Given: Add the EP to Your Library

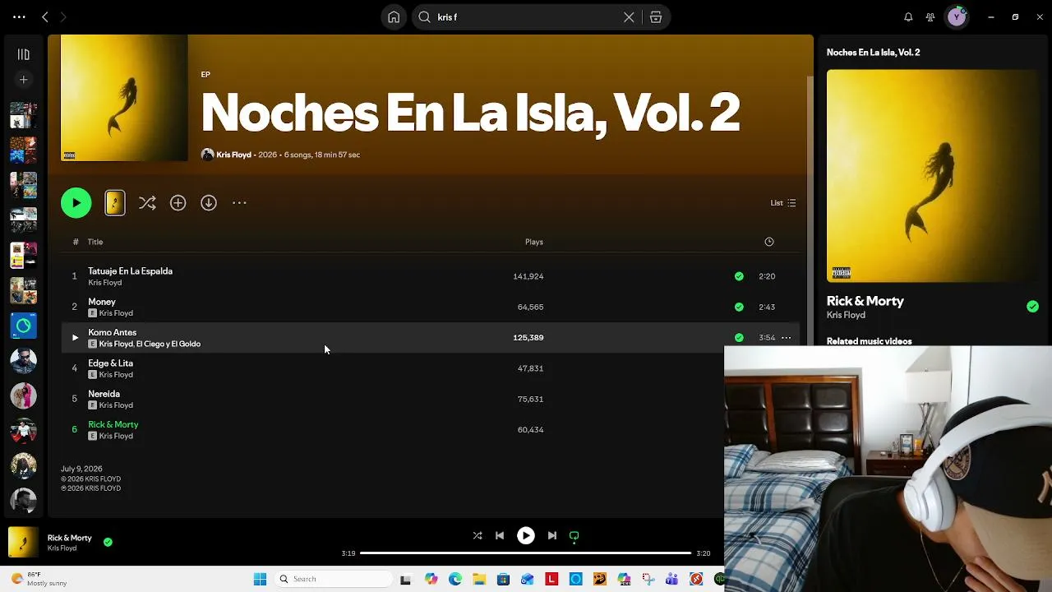Looking at the screenshot, I should tap(178, 203).
